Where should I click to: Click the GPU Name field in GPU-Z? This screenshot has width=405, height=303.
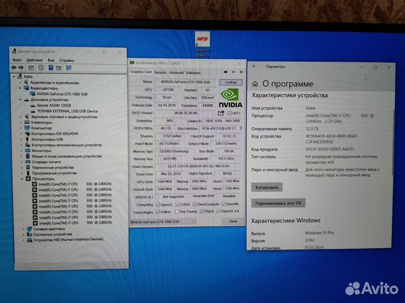[186, 82]
